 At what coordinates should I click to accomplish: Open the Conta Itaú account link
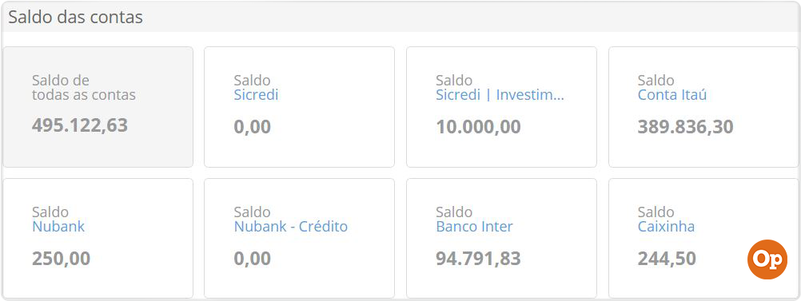click(x=671, y=95)
